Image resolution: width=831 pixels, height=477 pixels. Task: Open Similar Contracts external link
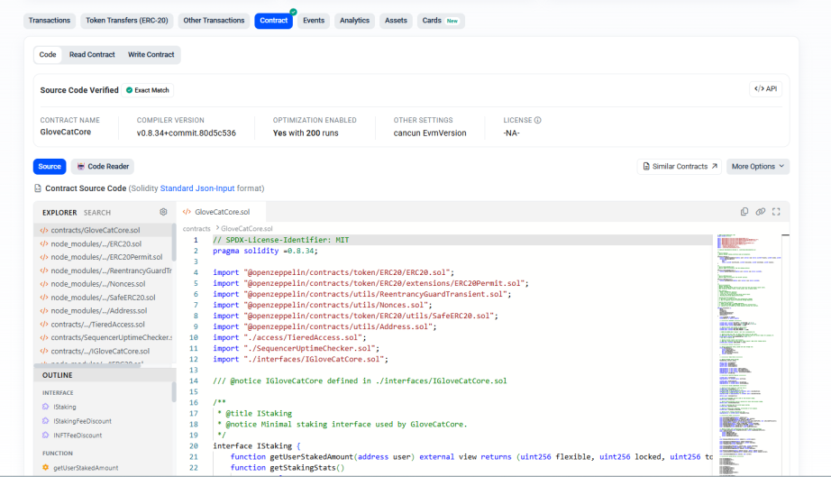coord(680,167)
